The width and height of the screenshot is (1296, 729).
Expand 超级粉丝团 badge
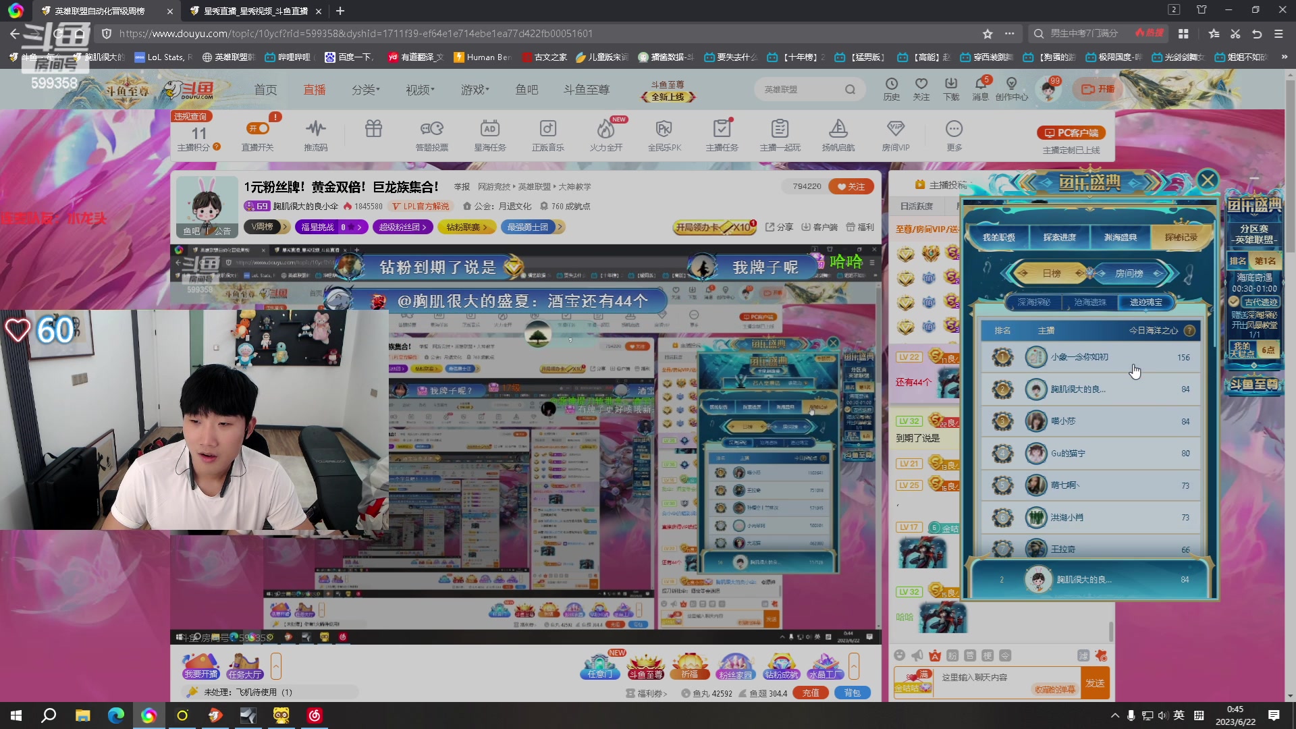pyautogui.click(x=403, y=227)
